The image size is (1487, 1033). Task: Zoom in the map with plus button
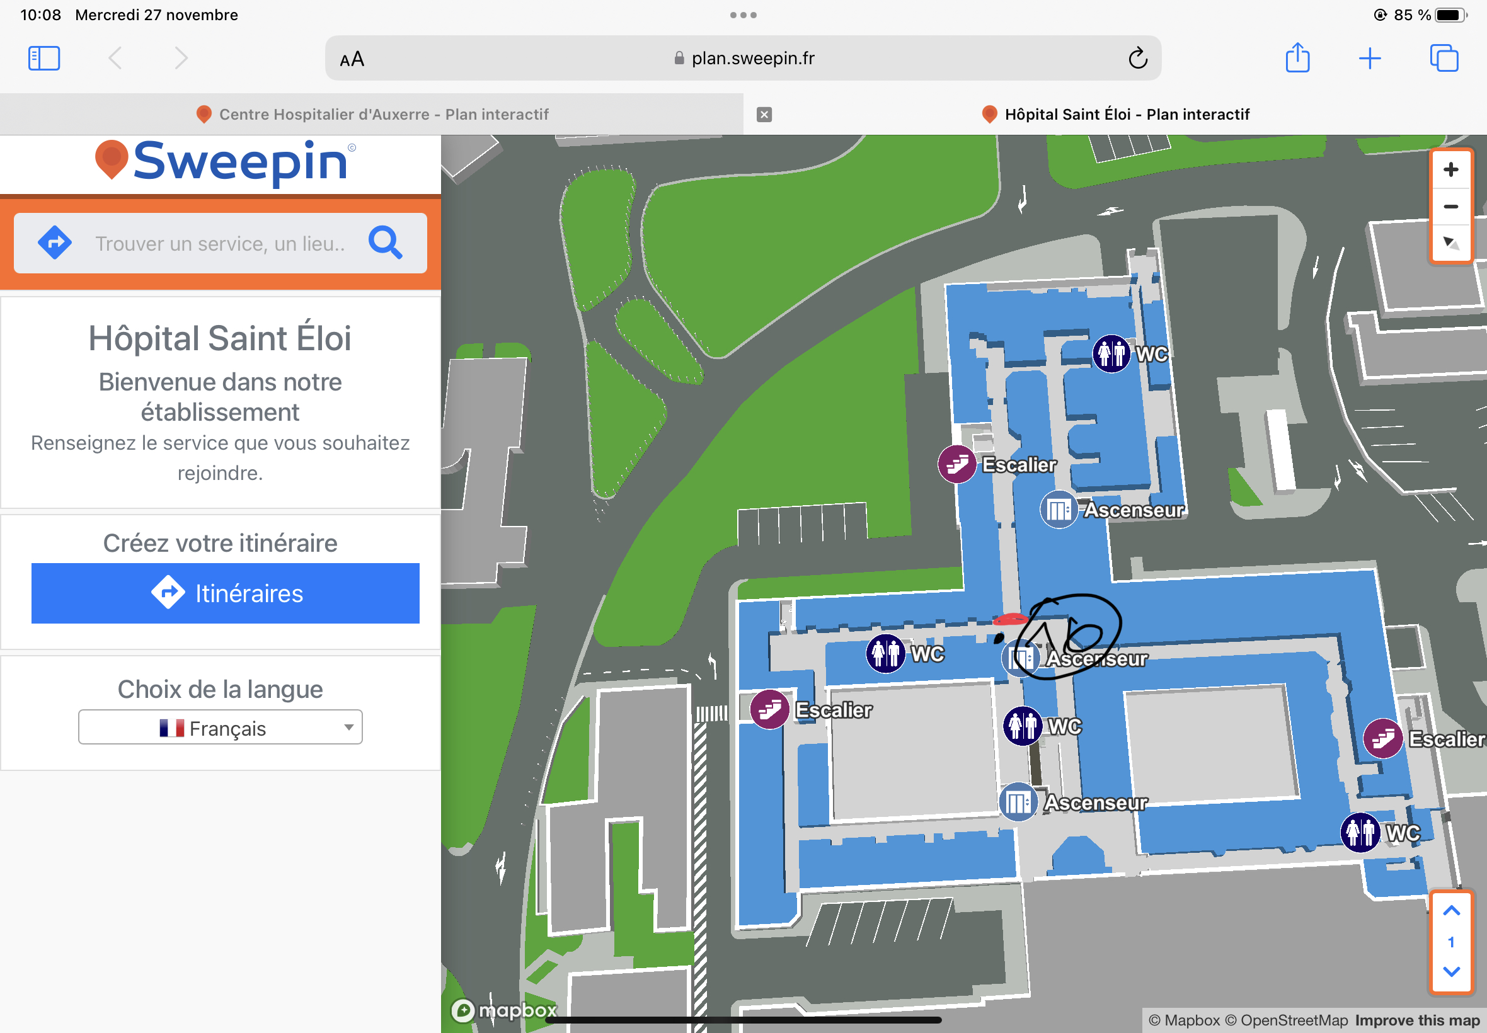(x=1450, y=170)
